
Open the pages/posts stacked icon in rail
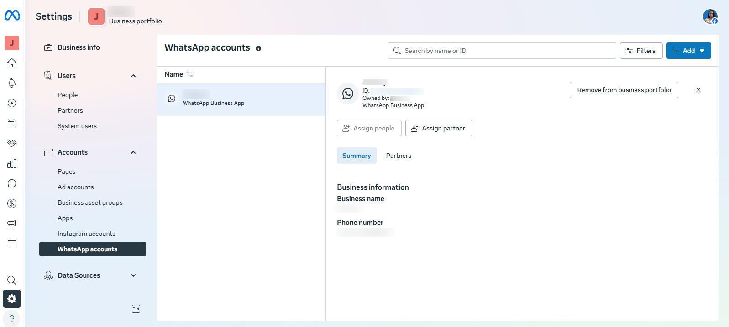12,123
